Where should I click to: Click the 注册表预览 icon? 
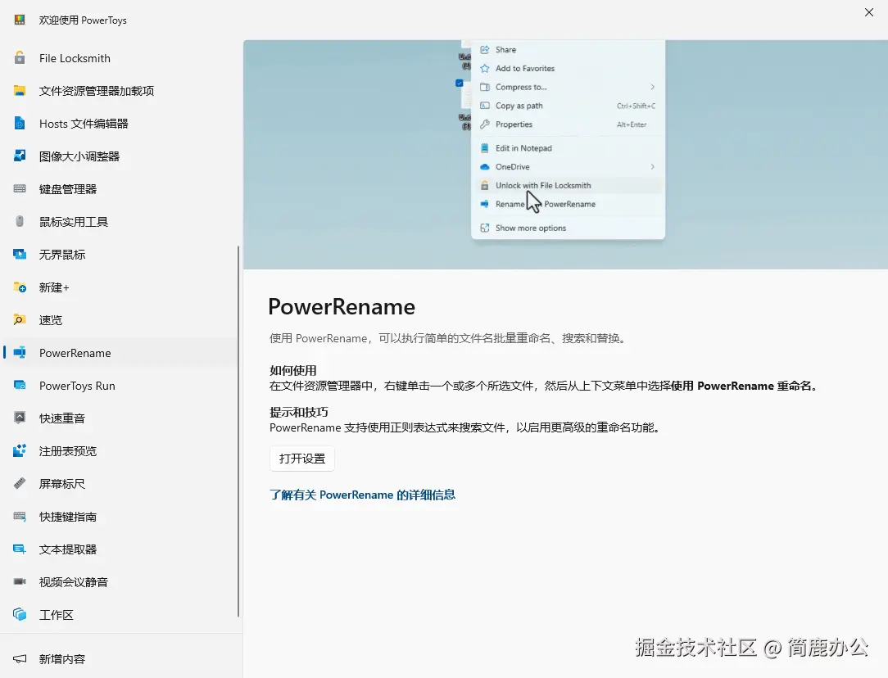[20, 450]
